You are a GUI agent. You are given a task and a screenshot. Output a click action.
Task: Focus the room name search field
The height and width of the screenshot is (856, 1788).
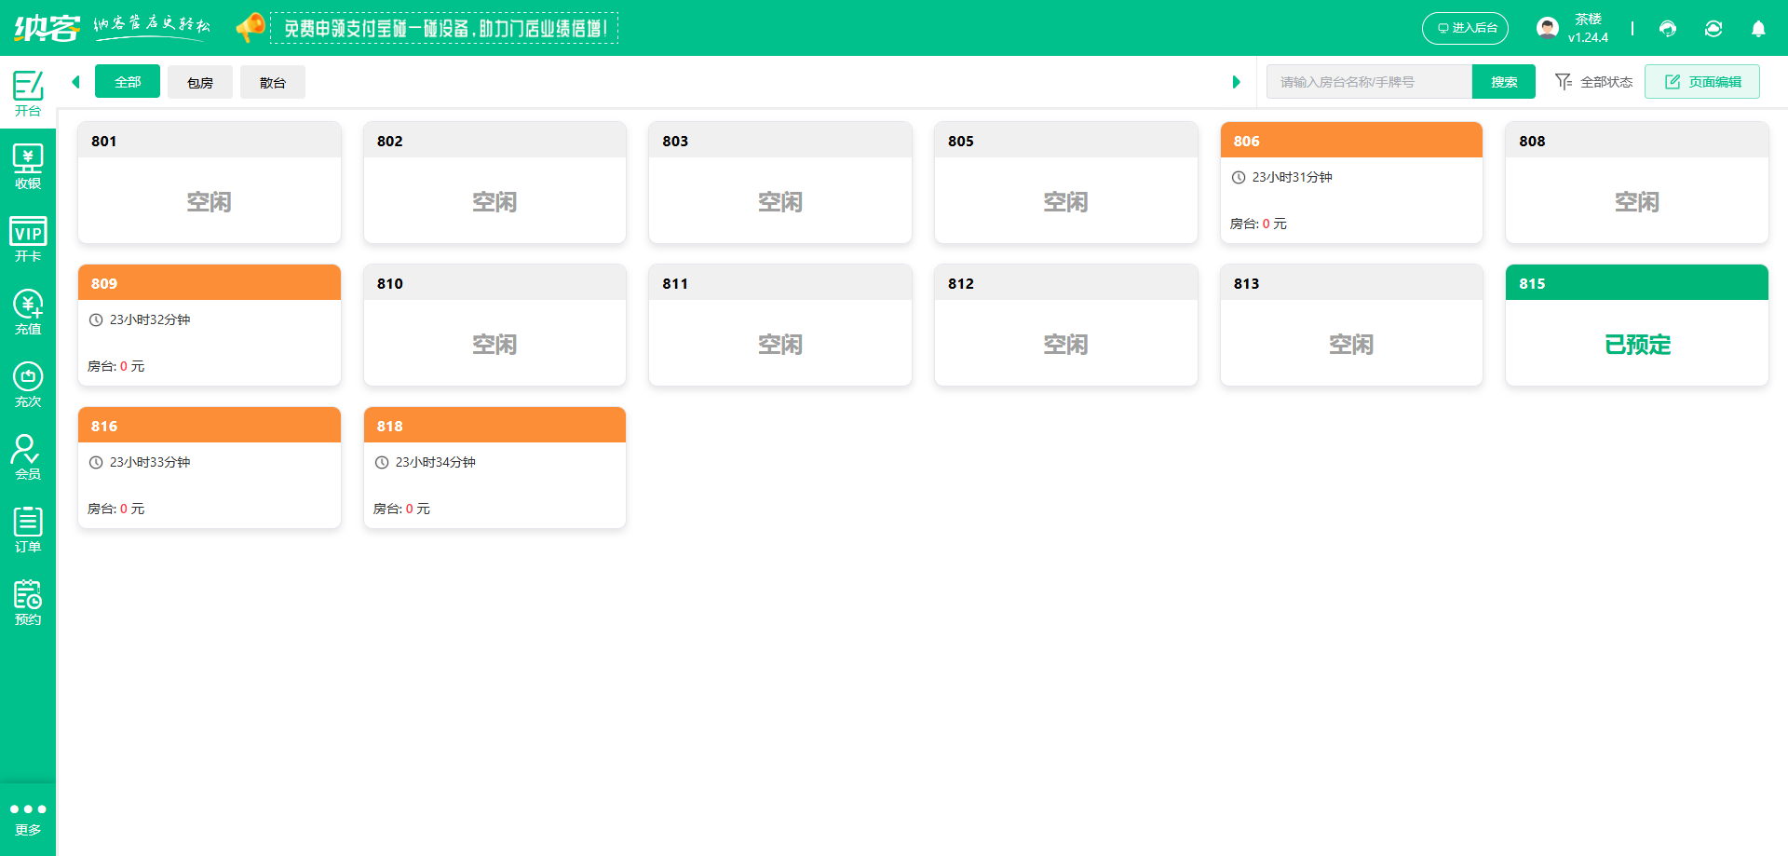(1368, 82)
